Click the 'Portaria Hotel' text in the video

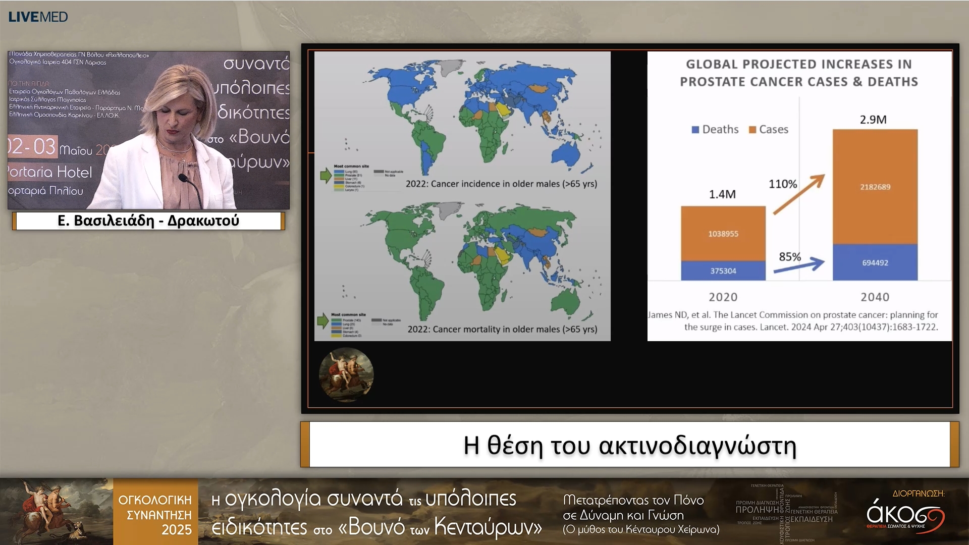(x=50, y=172)
